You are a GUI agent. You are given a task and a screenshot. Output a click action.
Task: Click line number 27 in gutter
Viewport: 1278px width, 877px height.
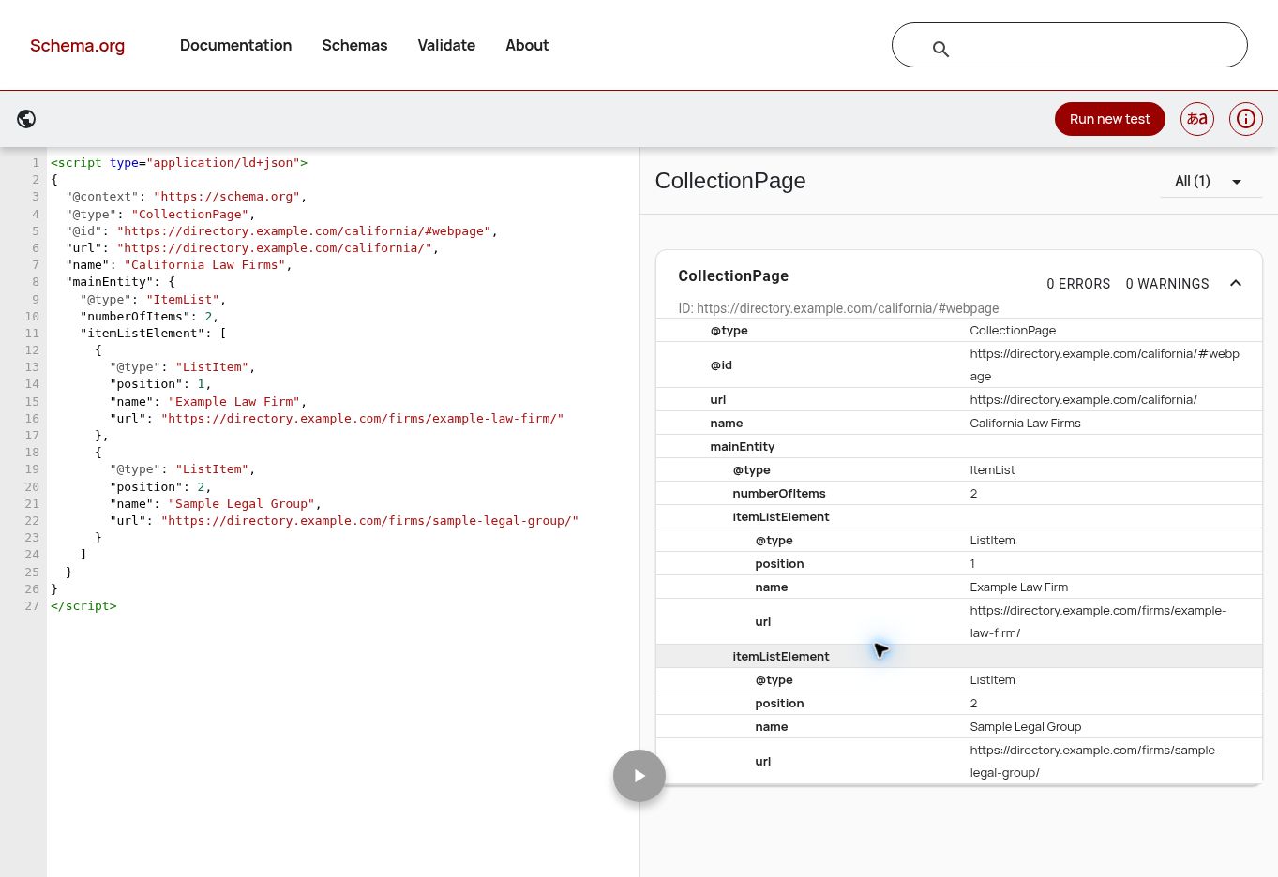point(32,605)
